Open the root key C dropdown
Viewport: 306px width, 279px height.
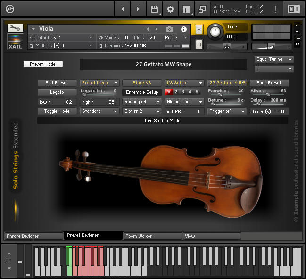point(274,69)
